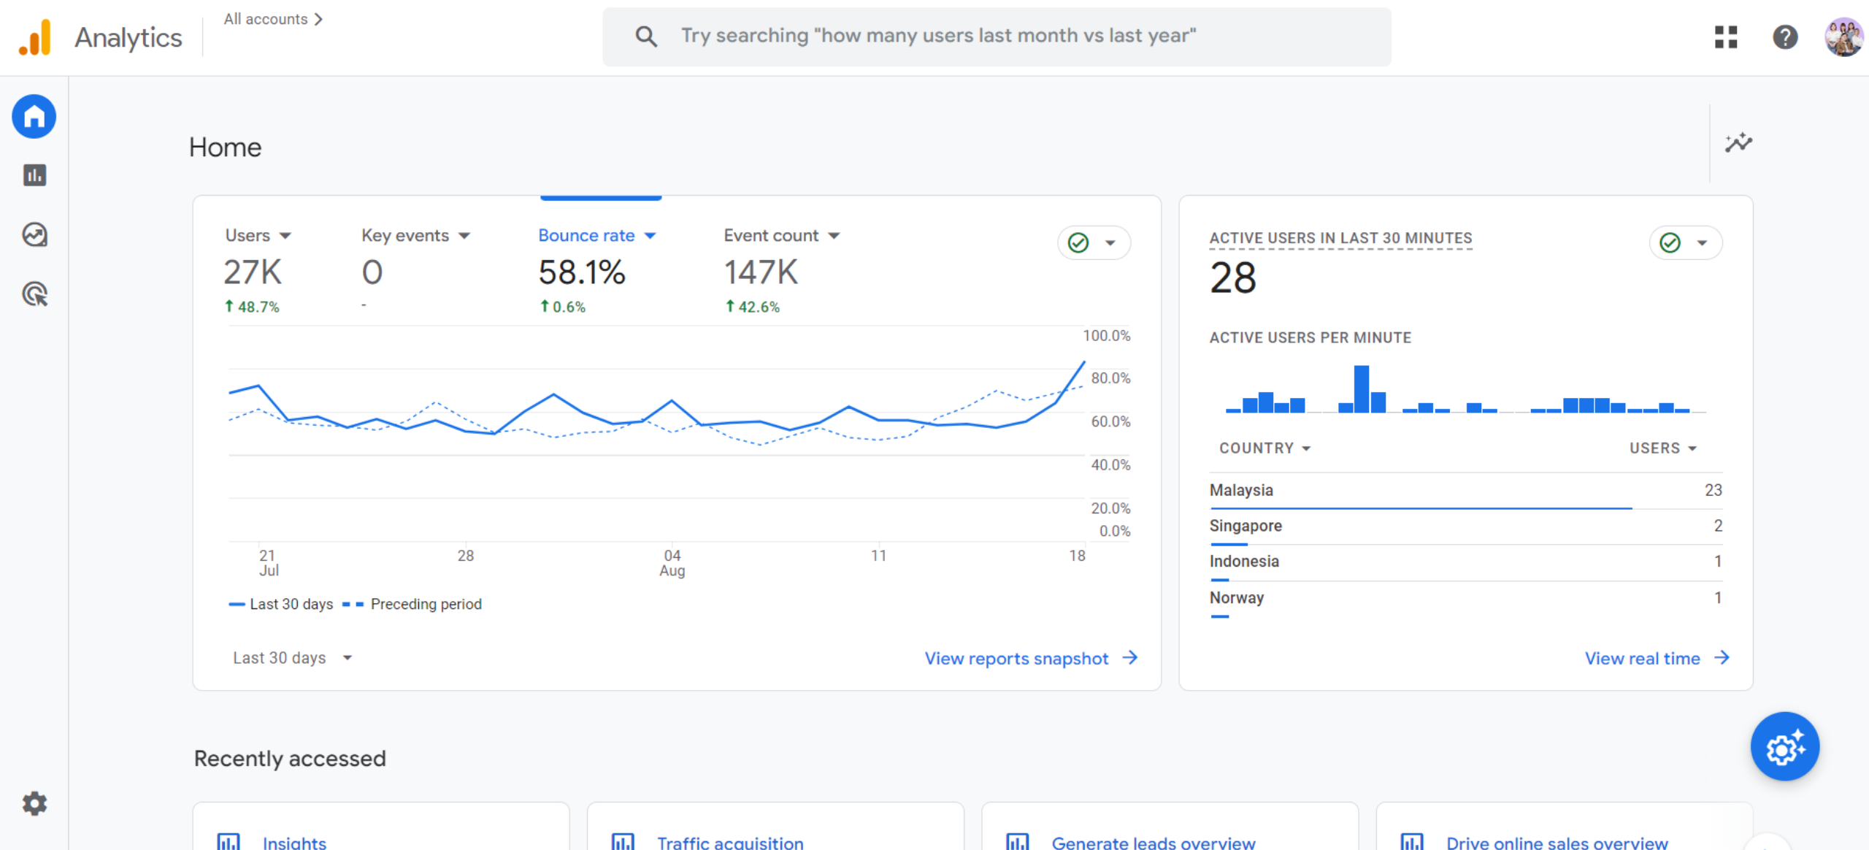Open the Insights sparkline icon

[x=1738, y=142]
